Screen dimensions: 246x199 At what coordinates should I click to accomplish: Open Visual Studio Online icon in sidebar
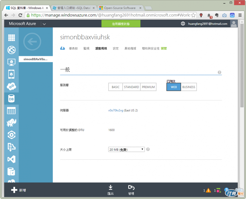pyautogui.click(x=11, y=159)
